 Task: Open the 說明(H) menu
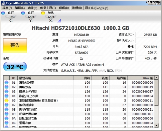tap(77, 8)
